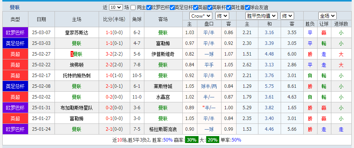Click 埃弗顿 home team link

[77, 65]
